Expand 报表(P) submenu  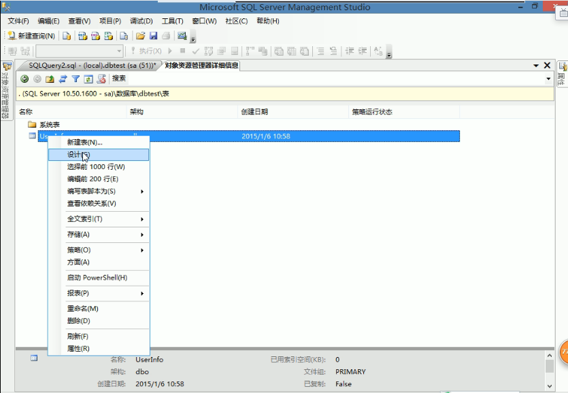99,293
